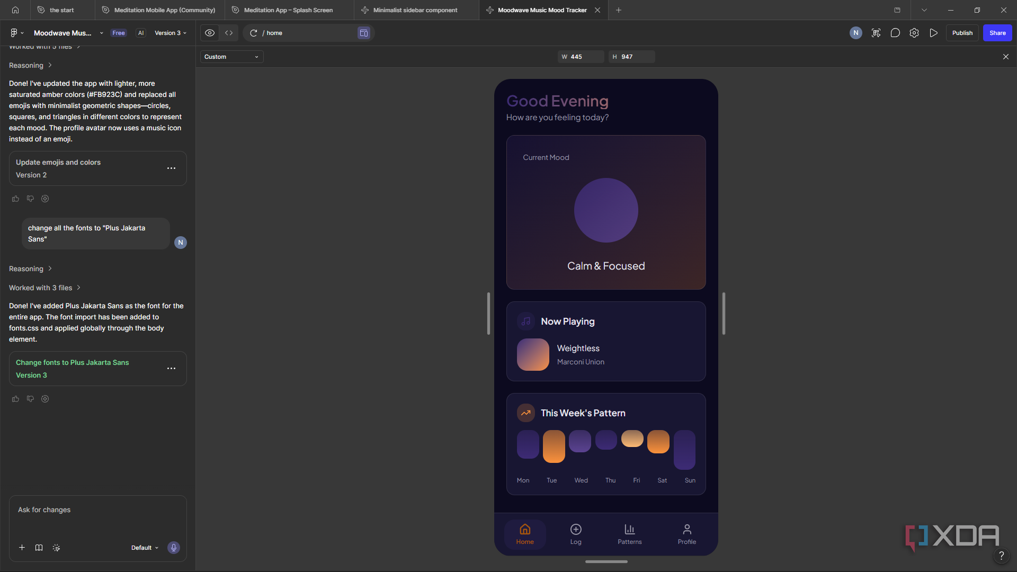
Task: Open the settings gear icon
Action: point(914,33)
